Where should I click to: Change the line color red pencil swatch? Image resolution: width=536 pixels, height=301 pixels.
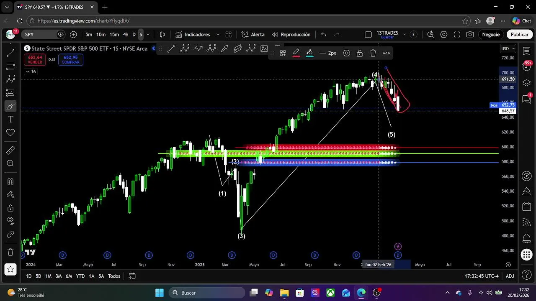pyautogui.click(x=296, y=53)
